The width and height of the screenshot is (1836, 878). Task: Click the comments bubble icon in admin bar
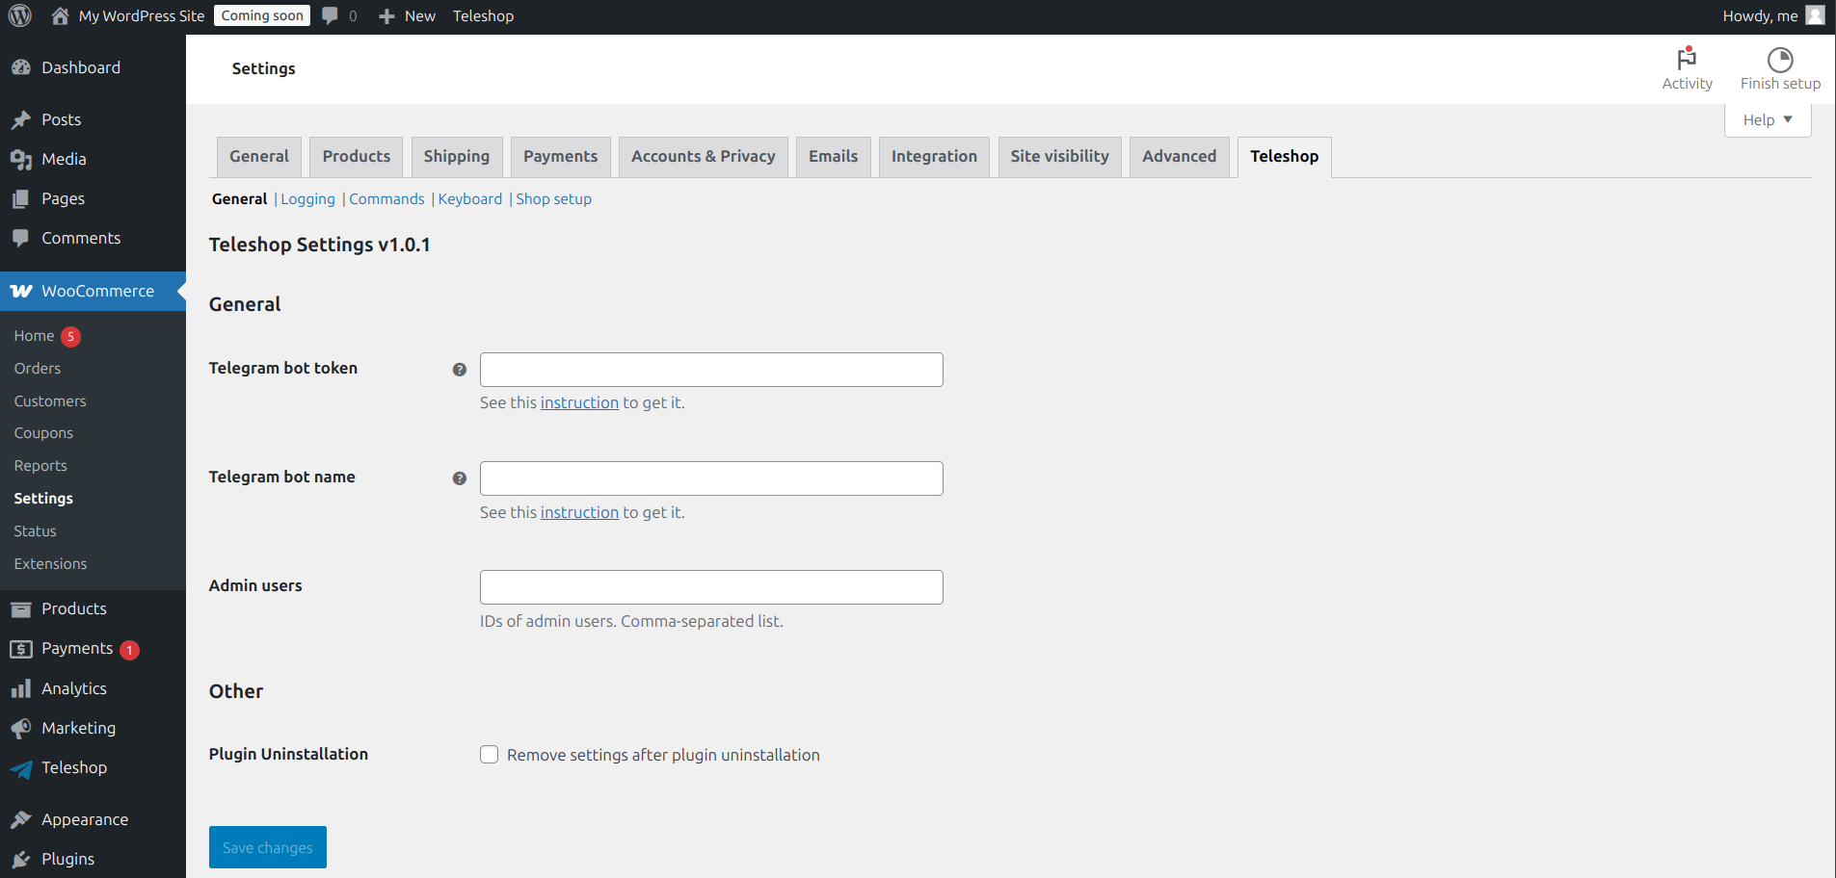[330, 15]
